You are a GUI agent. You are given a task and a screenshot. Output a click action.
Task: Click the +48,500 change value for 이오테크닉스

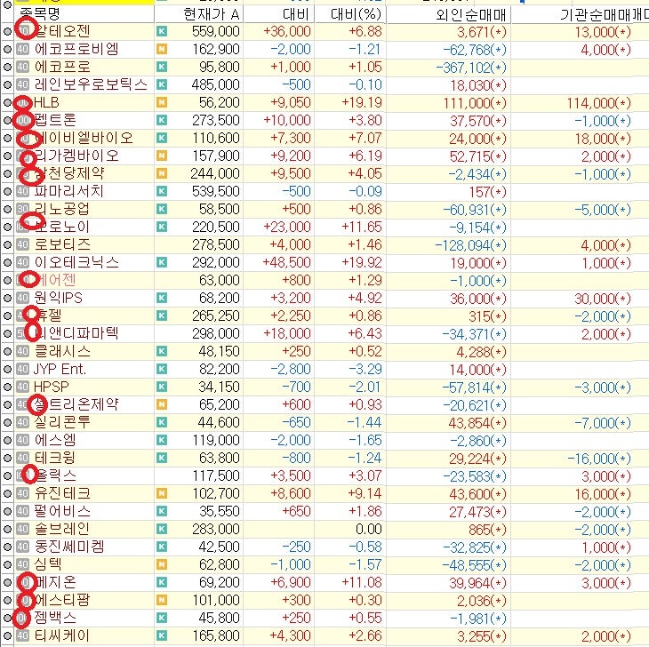pyautogui.click(x=287, y=262)
